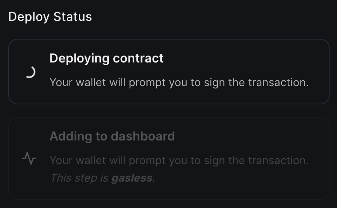Click 'wallet' in the Adding to dashboard description
The width and height of the screenshot is (337, 208).
tap(91, 160)
